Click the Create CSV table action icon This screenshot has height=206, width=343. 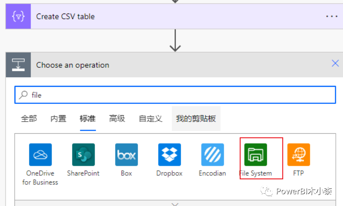pos(19,16)
